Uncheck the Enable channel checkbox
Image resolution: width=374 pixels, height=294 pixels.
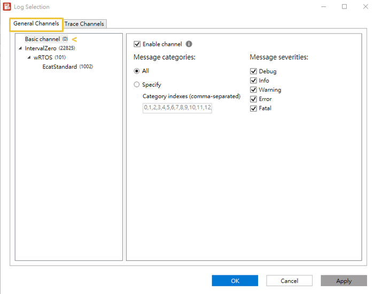[x=137, y=44]
